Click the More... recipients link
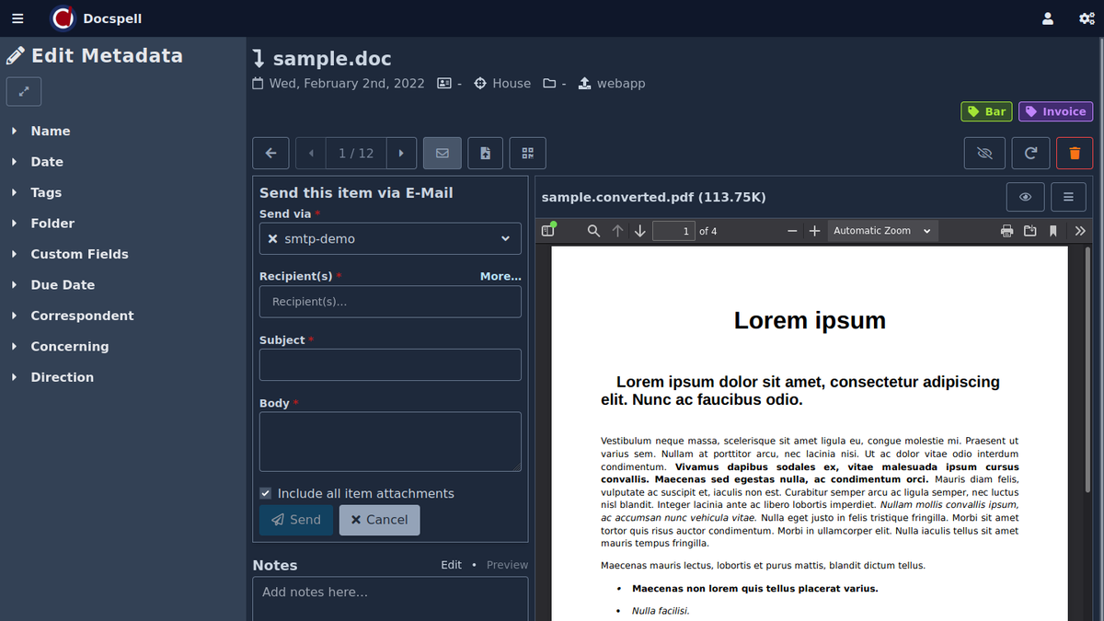 click(x=500, y=276)
